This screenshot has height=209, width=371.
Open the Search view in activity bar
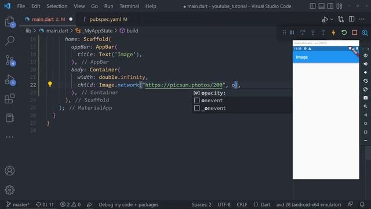click(10, 41)
